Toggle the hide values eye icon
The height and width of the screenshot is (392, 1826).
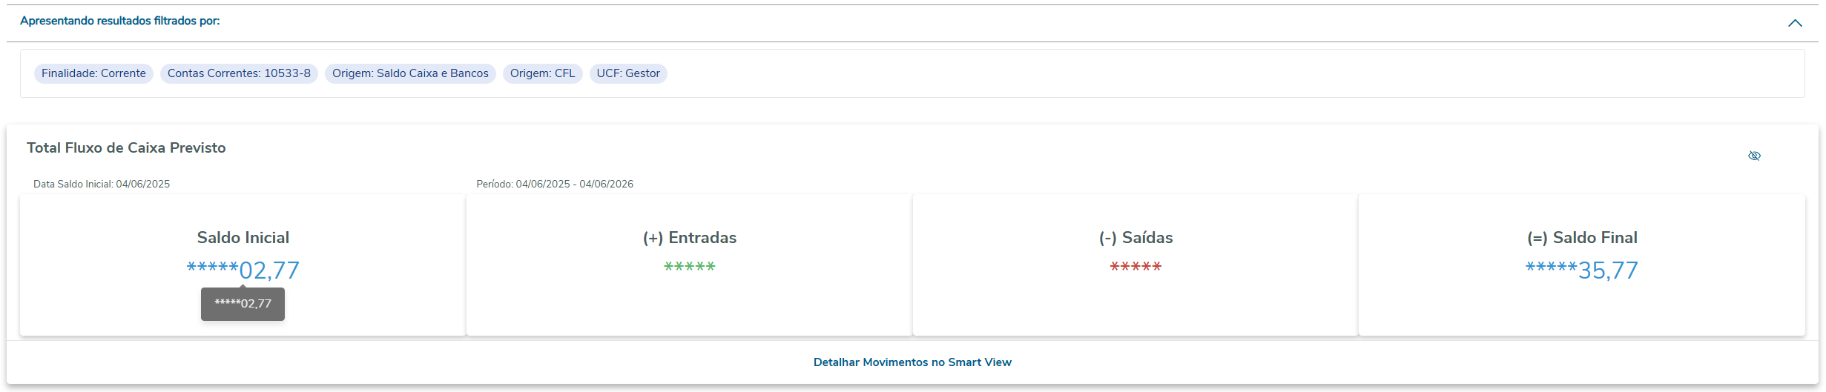coord(1754,156)
